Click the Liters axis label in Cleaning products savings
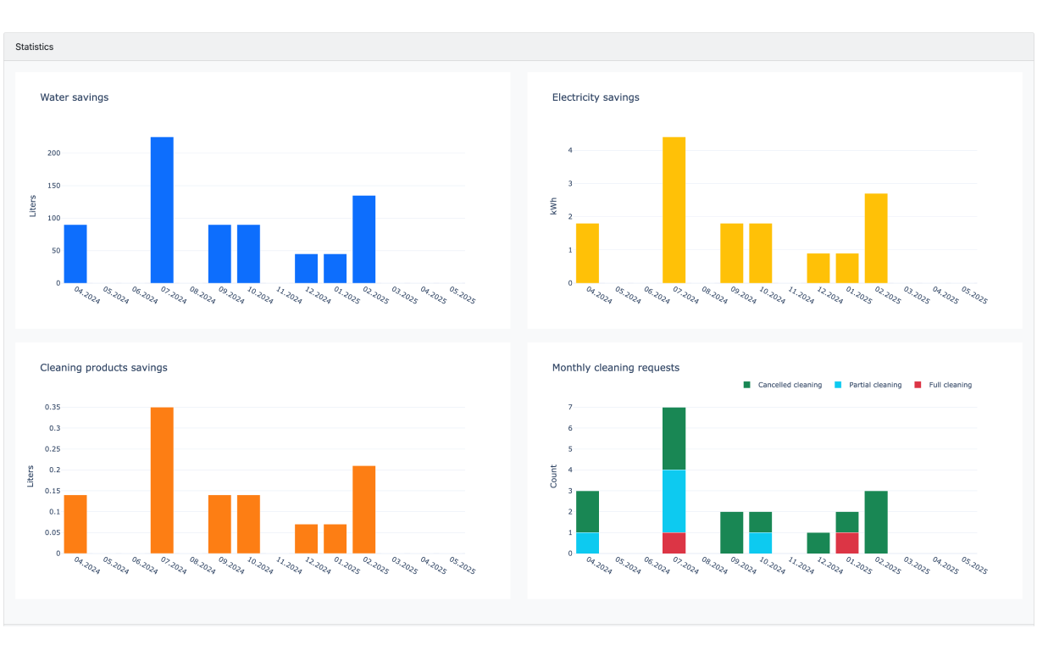This screenshot has height=651, width=1037. [x=31, y=476]
